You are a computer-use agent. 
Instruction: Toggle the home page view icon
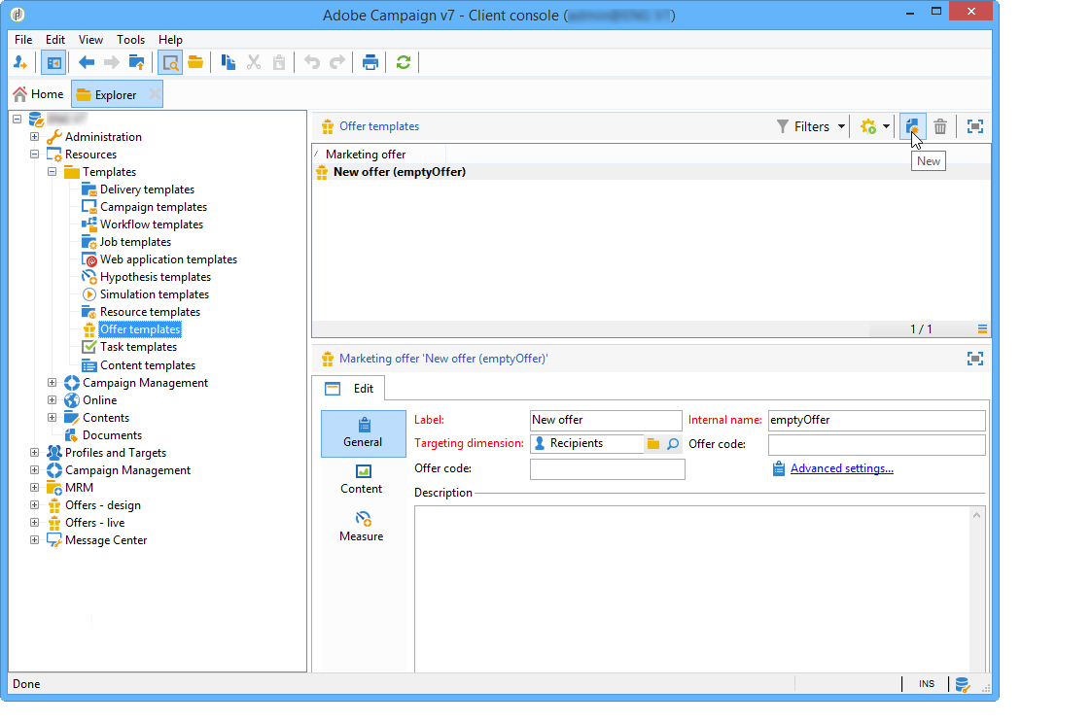(x=53, y=62)
